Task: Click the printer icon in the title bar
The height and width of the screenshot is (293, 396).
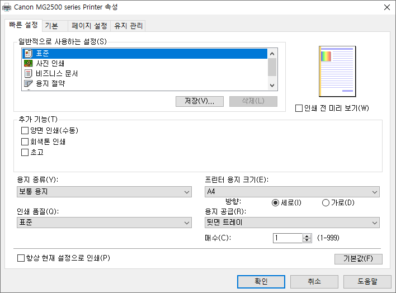Action: point(6,8)
